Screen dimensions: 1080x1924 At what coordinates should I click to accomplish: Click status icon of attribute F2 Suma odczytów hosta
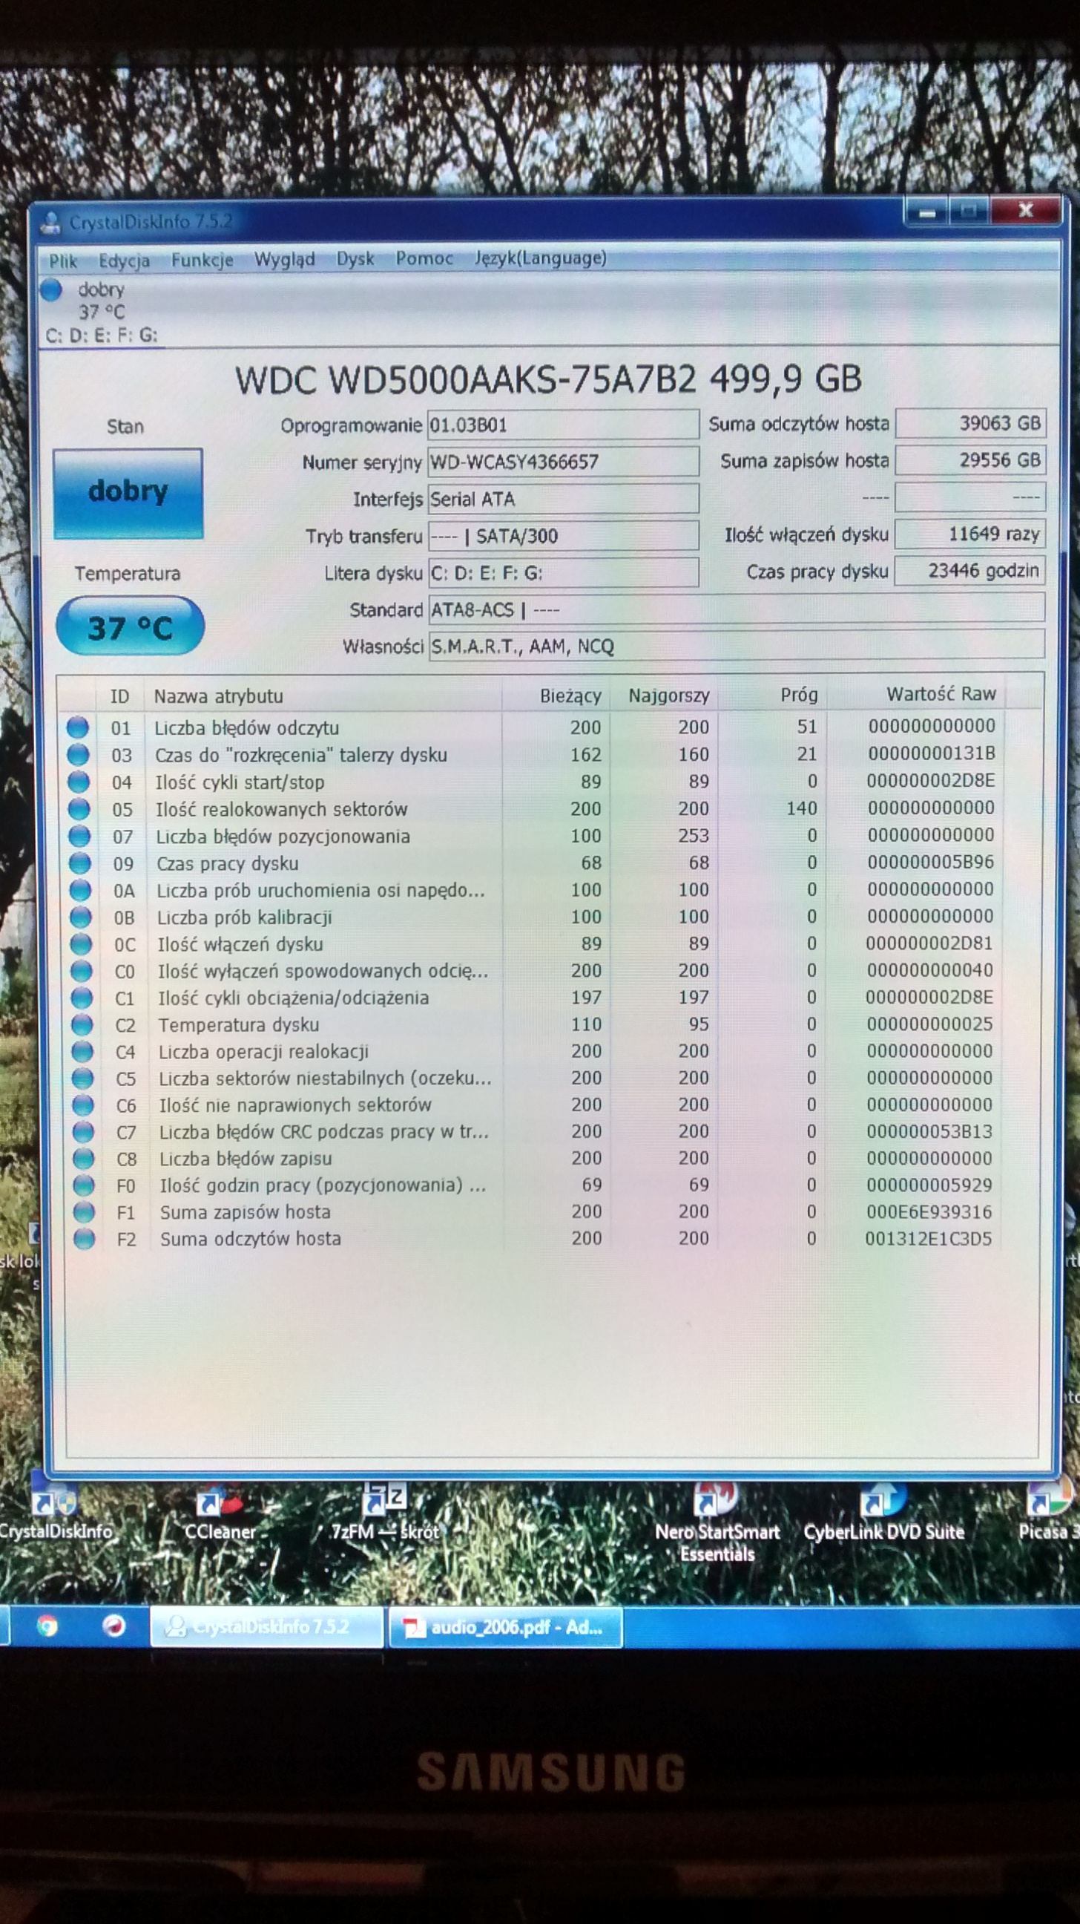pyautogui.click(x=85, y=1239)
